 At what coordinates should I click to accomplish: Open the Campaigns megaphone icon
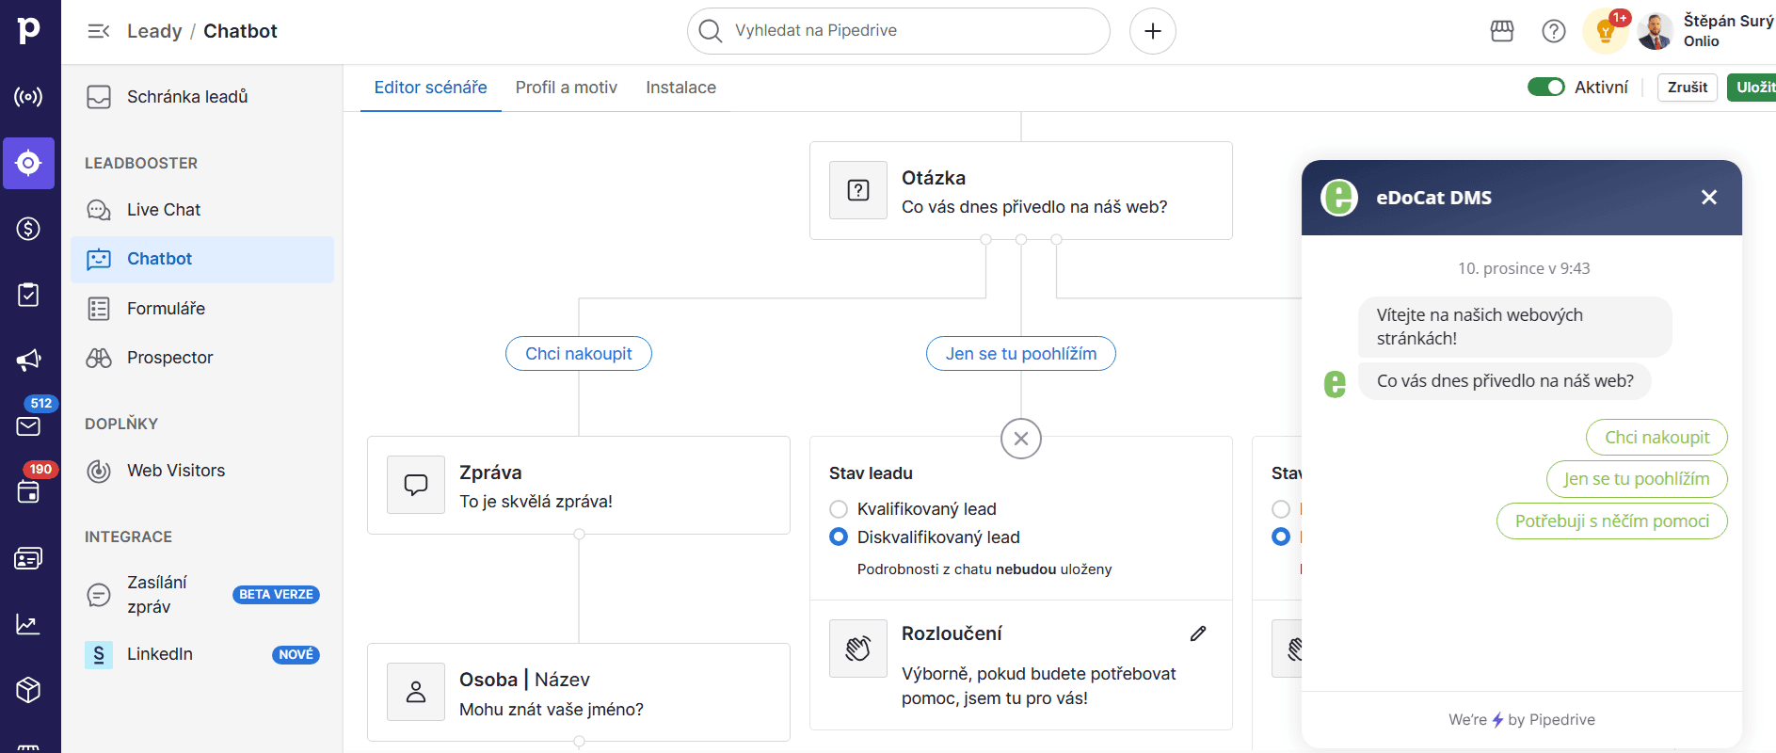[x=28, y=360]
